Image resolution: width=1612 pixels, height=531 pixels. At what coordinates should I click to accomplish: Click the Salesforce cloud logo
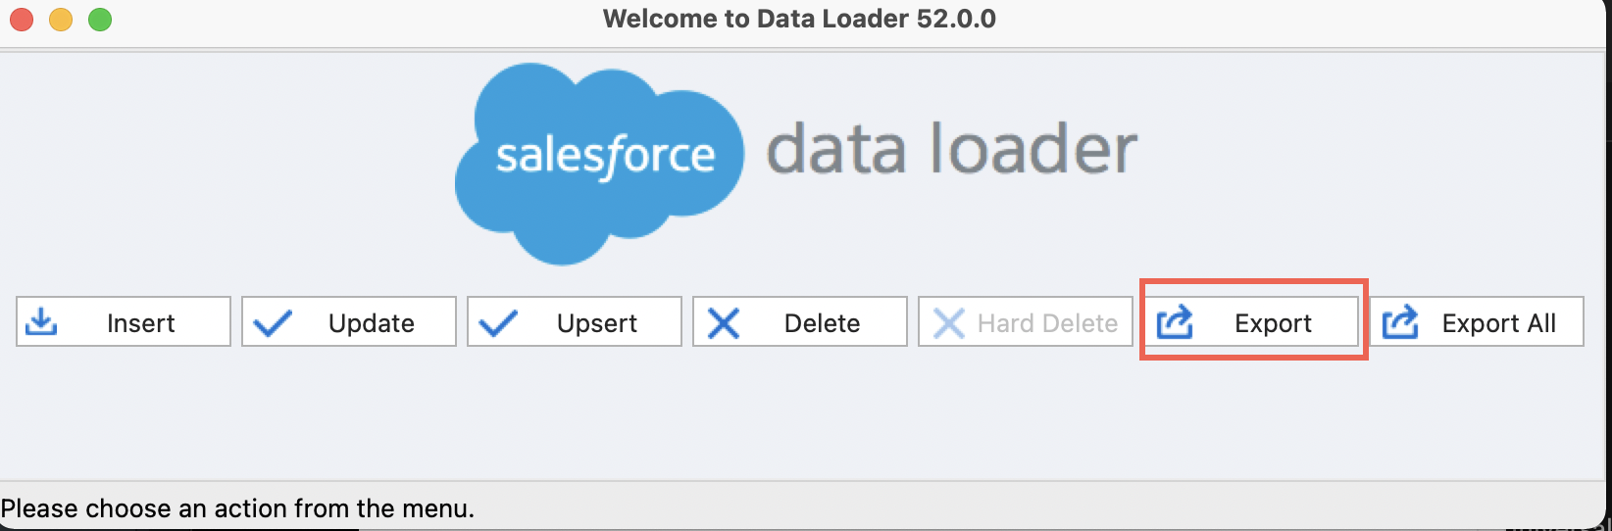[598, 162]
